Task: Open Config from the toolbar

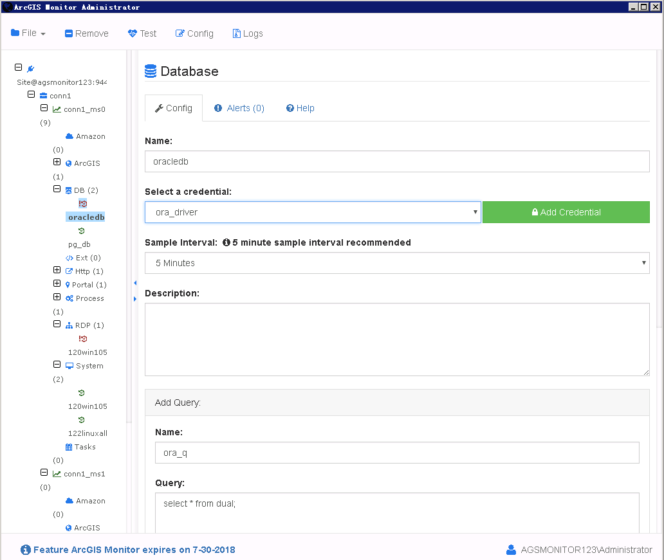Action: point(194,33)
